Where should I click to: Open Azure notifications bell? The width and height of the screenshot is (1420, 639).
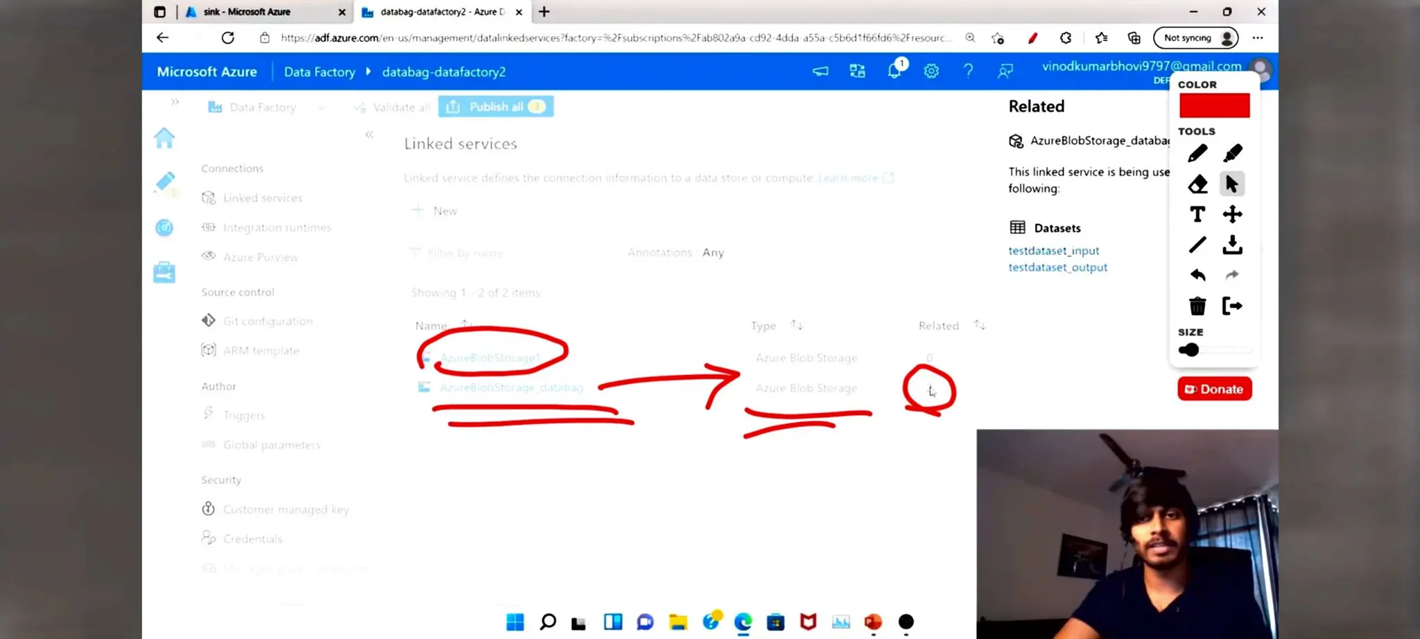pyautogui.click(x=895, y=70)
